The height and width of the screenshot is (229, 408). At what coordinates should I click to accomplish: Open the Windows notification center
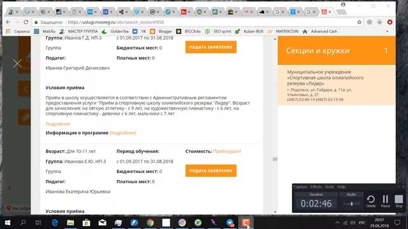tap(397, 223)
